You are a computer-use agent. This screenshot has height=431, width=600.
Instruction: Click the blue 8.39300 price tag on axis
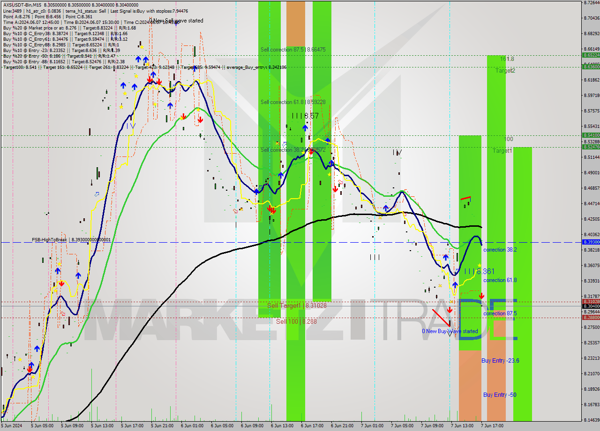[x=590, y=242]
